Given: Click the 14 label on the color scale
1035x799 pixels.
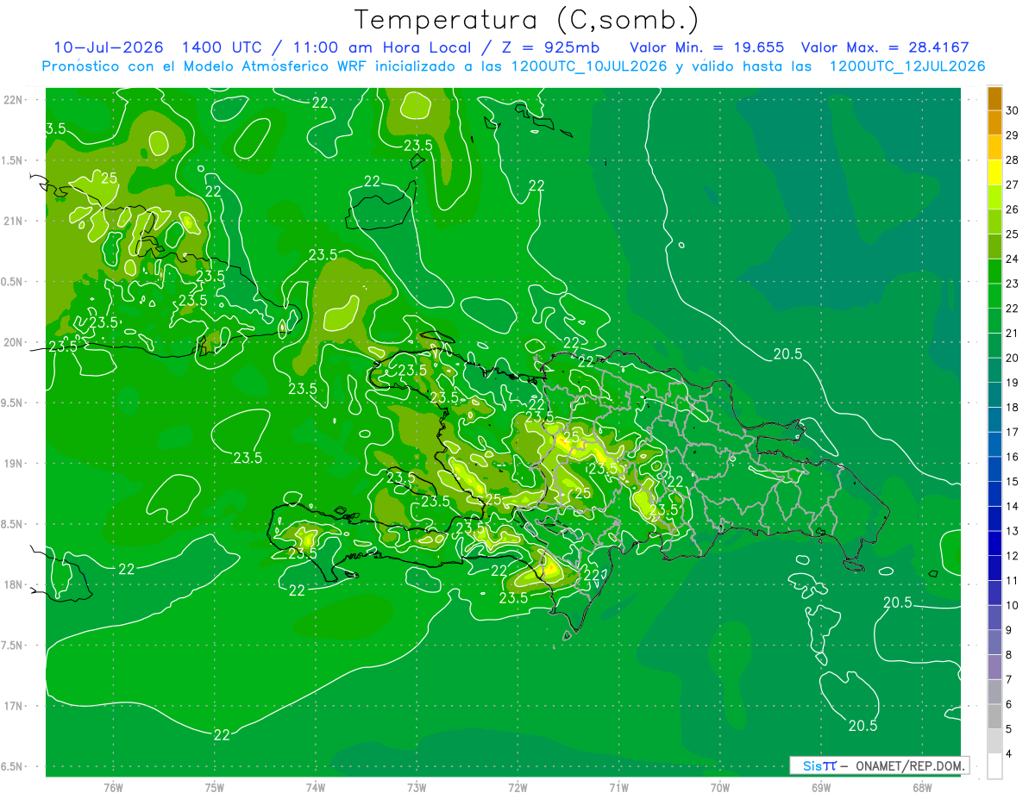Looking at the screenshot, I should (1012, 506).
